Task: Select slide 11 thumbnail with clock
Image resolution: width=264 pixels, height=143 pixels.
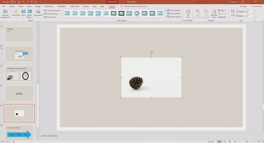Action: 19,74
